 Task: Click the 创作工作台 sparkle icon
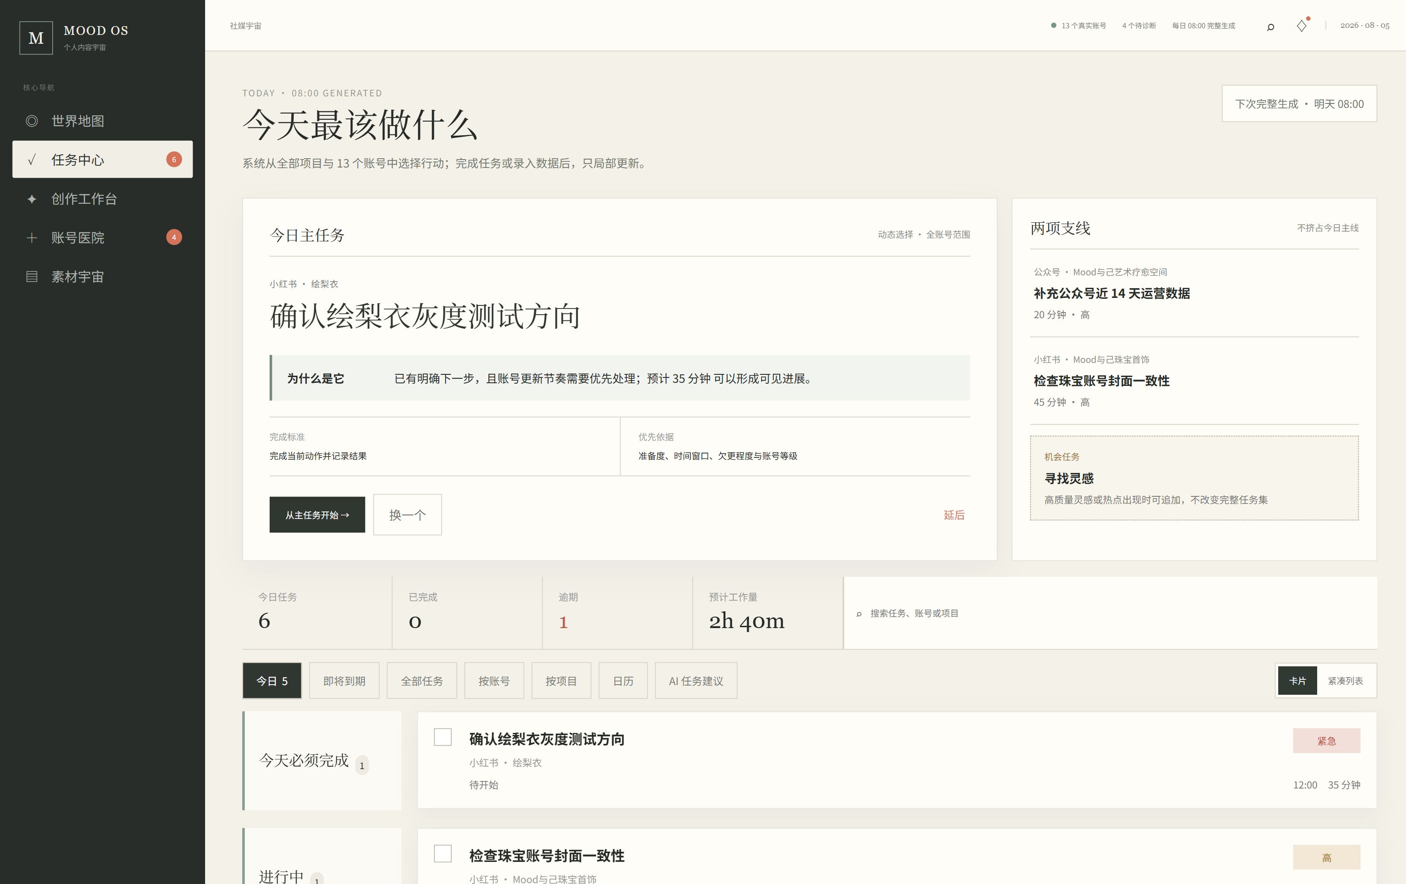coord(32,199)
